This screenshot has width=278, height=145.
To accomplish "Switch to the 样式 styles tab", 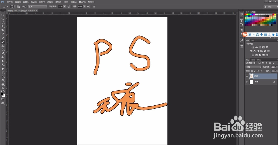I will click(253, 40).
